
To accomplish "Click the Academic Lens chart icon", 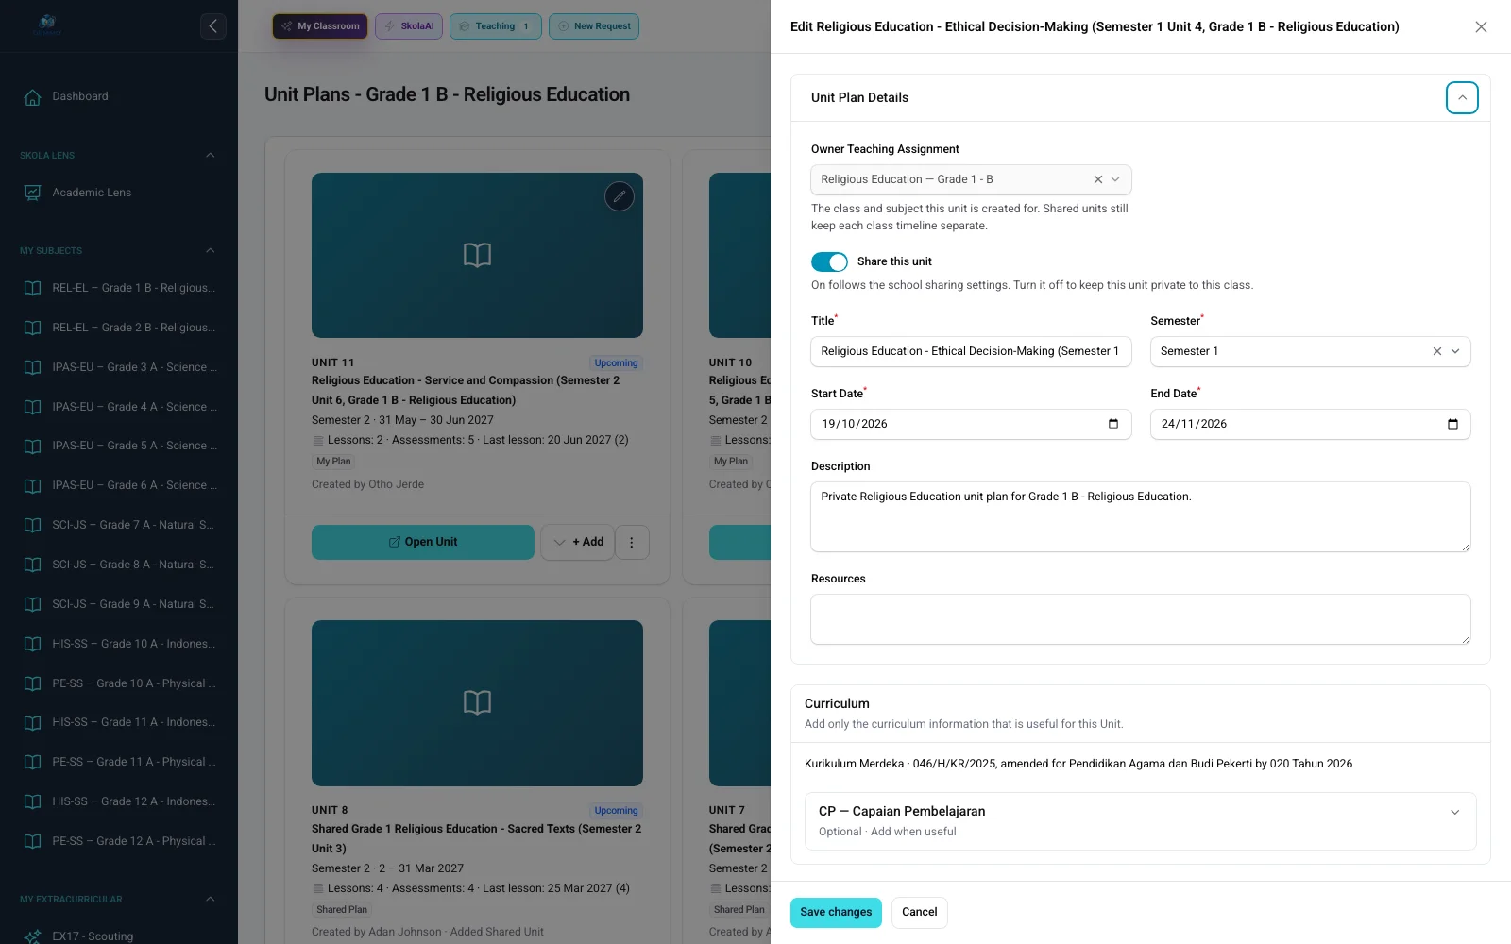I will pos(32,193).
